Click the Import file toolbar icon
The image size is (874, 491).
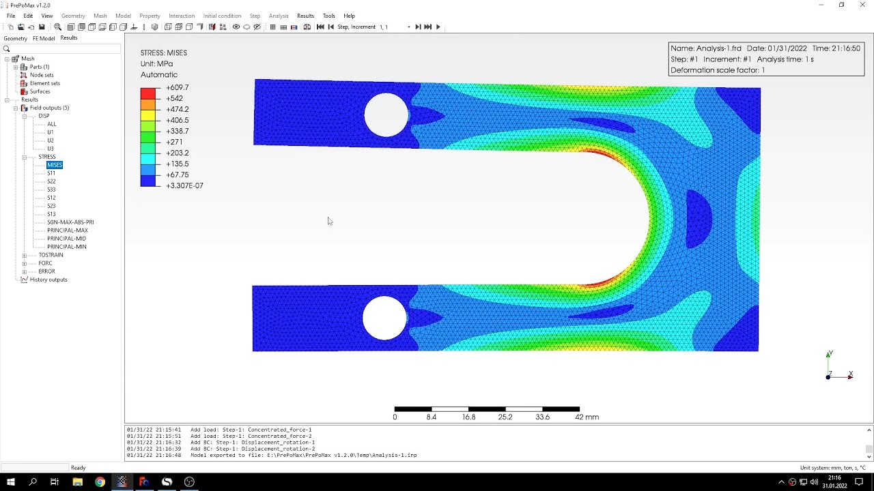31,27
